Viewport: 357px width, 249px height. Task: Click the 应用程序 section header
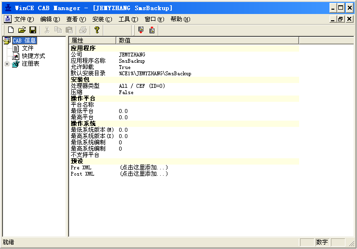coord(184,48)
